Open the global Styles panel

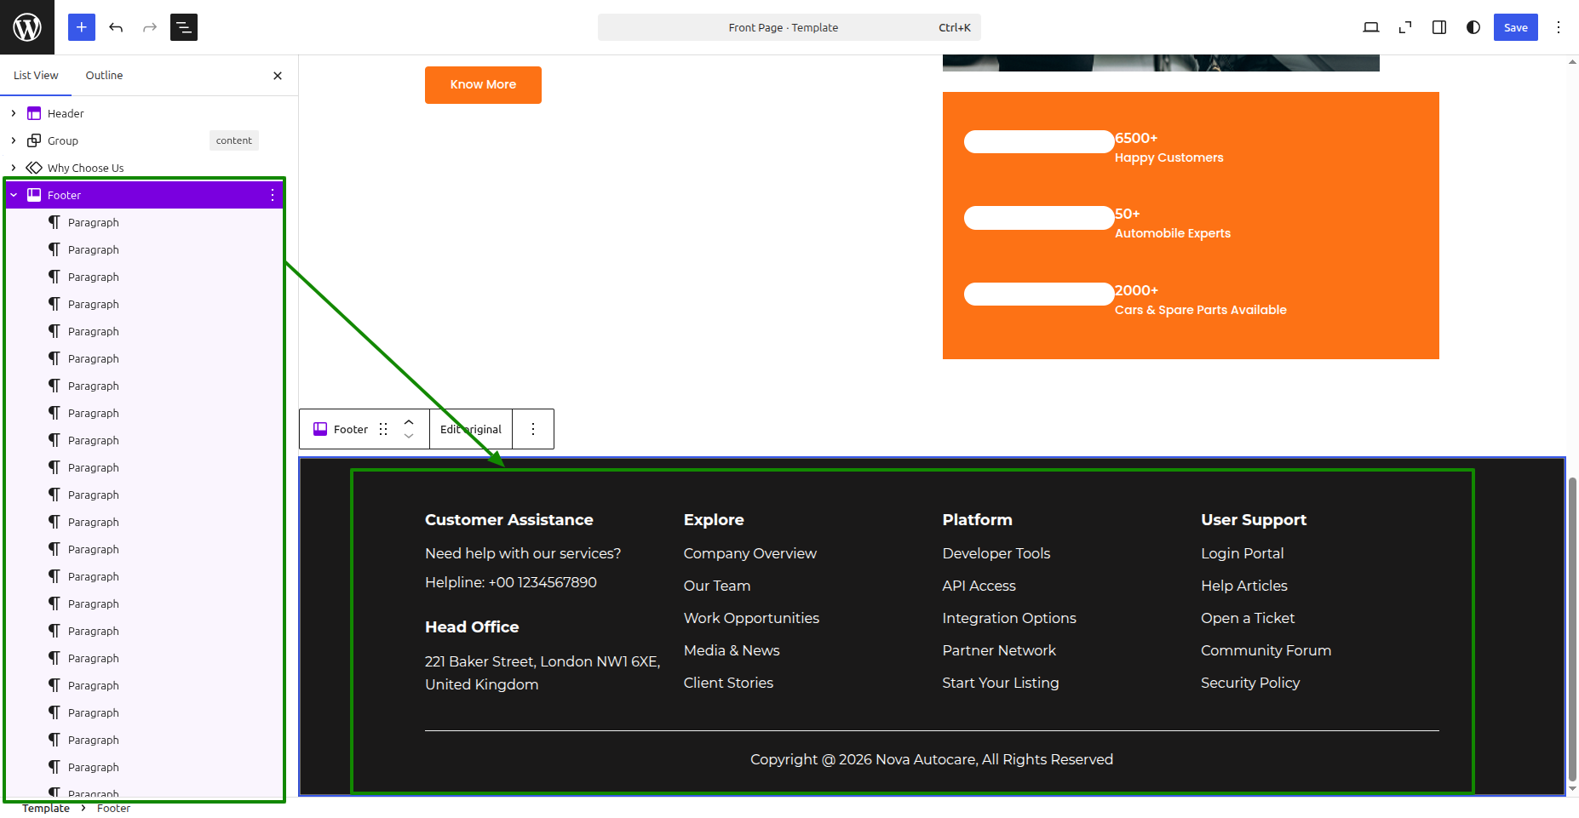(1473, 27)
